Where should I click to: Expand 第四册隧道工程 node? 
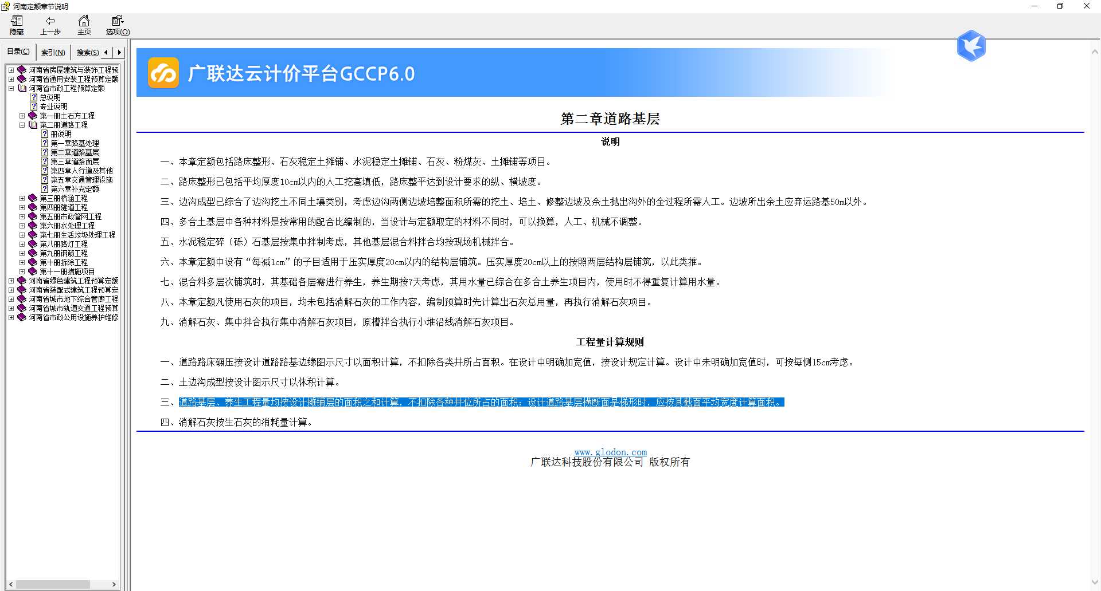(22, 207)
